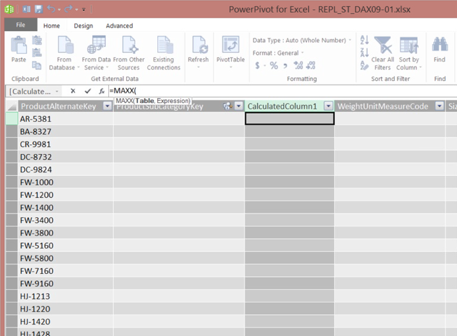
Task: Apply thousands separator format
Action: 285,66
